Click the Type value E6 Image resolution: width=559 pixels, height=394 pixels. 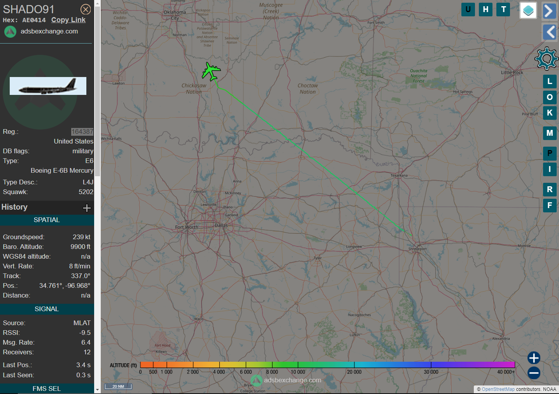click(x=89, y=161)
